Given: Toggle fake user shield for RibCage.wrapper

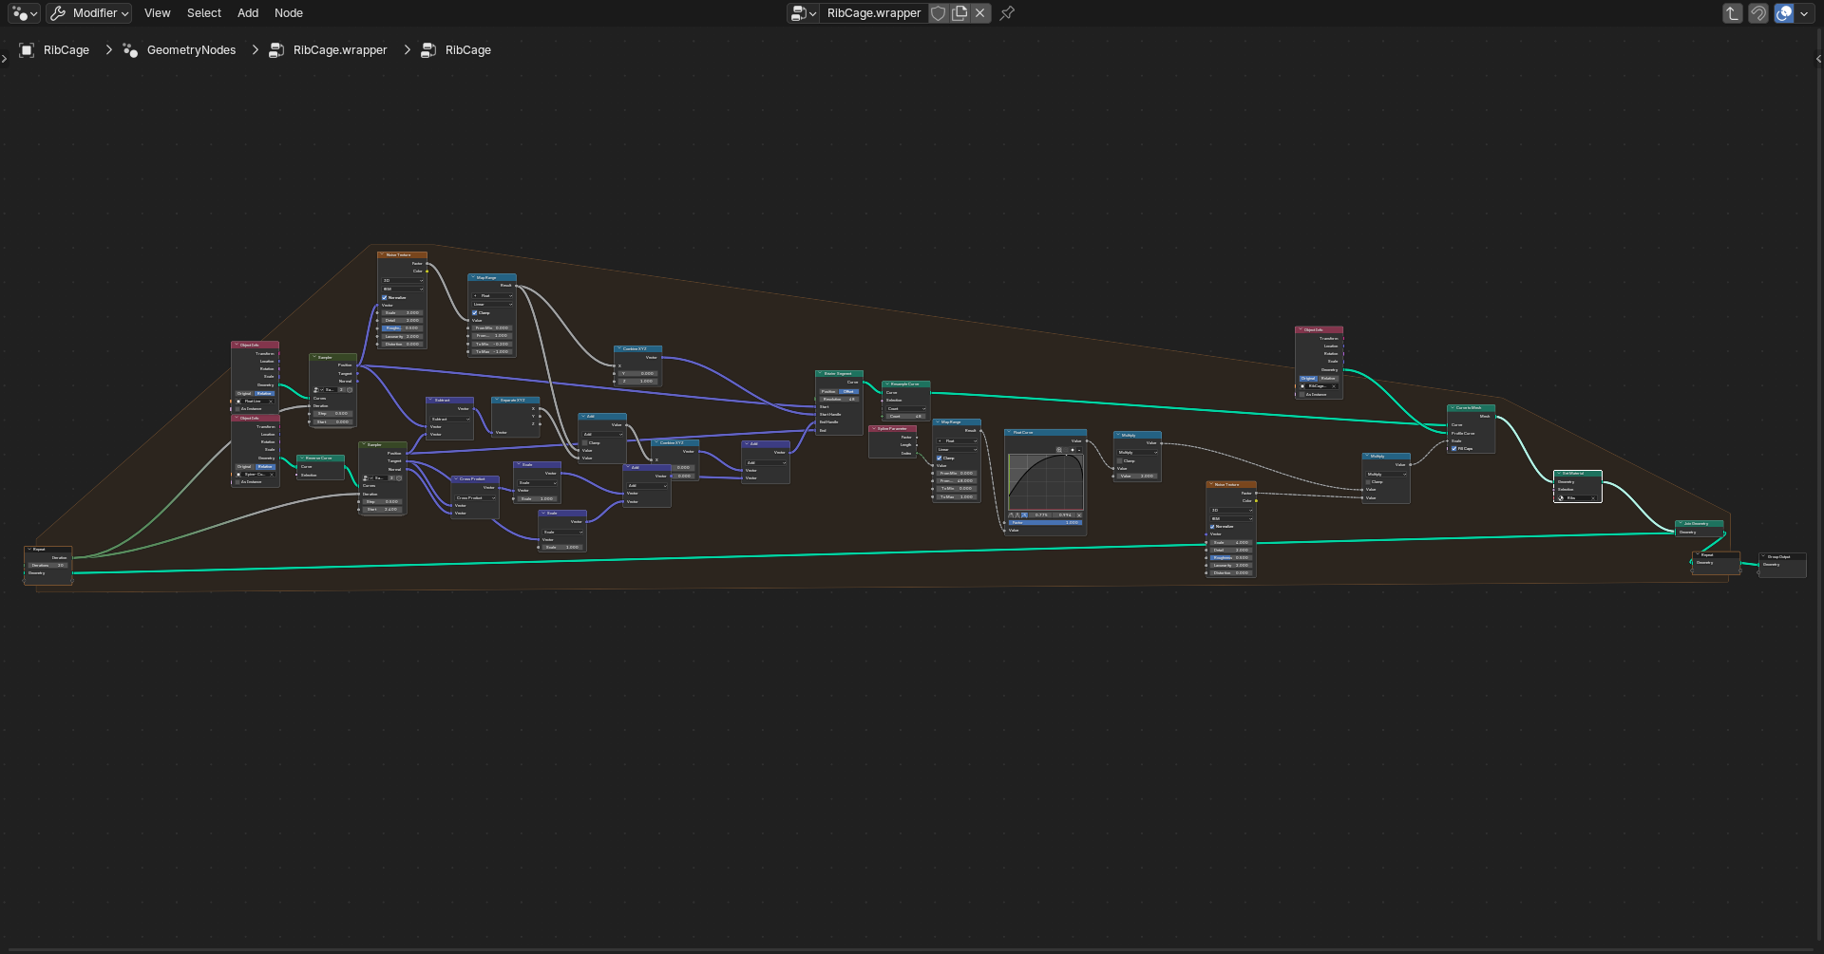Looking at the screenshot, I should (939, 13).
